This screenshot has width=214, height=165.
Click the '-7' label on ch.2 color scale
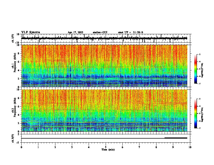coord(199,128)
